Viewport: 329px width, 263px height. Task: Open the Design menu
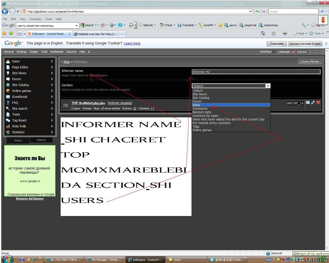point(33,52)
